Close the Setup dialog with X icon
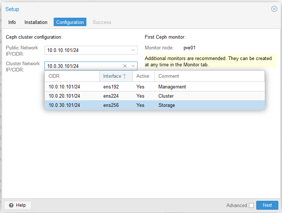The height and width of the screenshot is (213, 282). (x=274, y=9)
